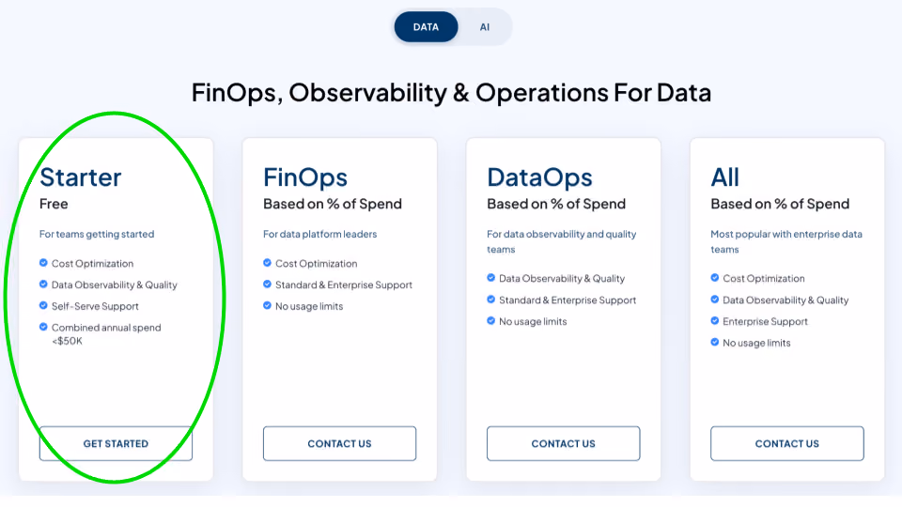Click check icon beside DataOps Data Observability & Quality
Image resolution: width=902 pixels, height=507 pixels.
pyautogui.click(x=490, y=278)
